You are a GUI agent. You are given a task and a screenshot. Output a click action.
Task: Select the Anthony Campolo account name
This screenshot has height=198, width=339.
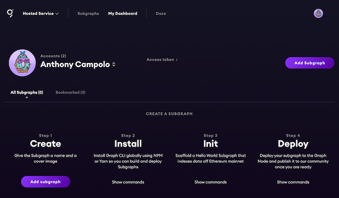[x=75, y=64]
